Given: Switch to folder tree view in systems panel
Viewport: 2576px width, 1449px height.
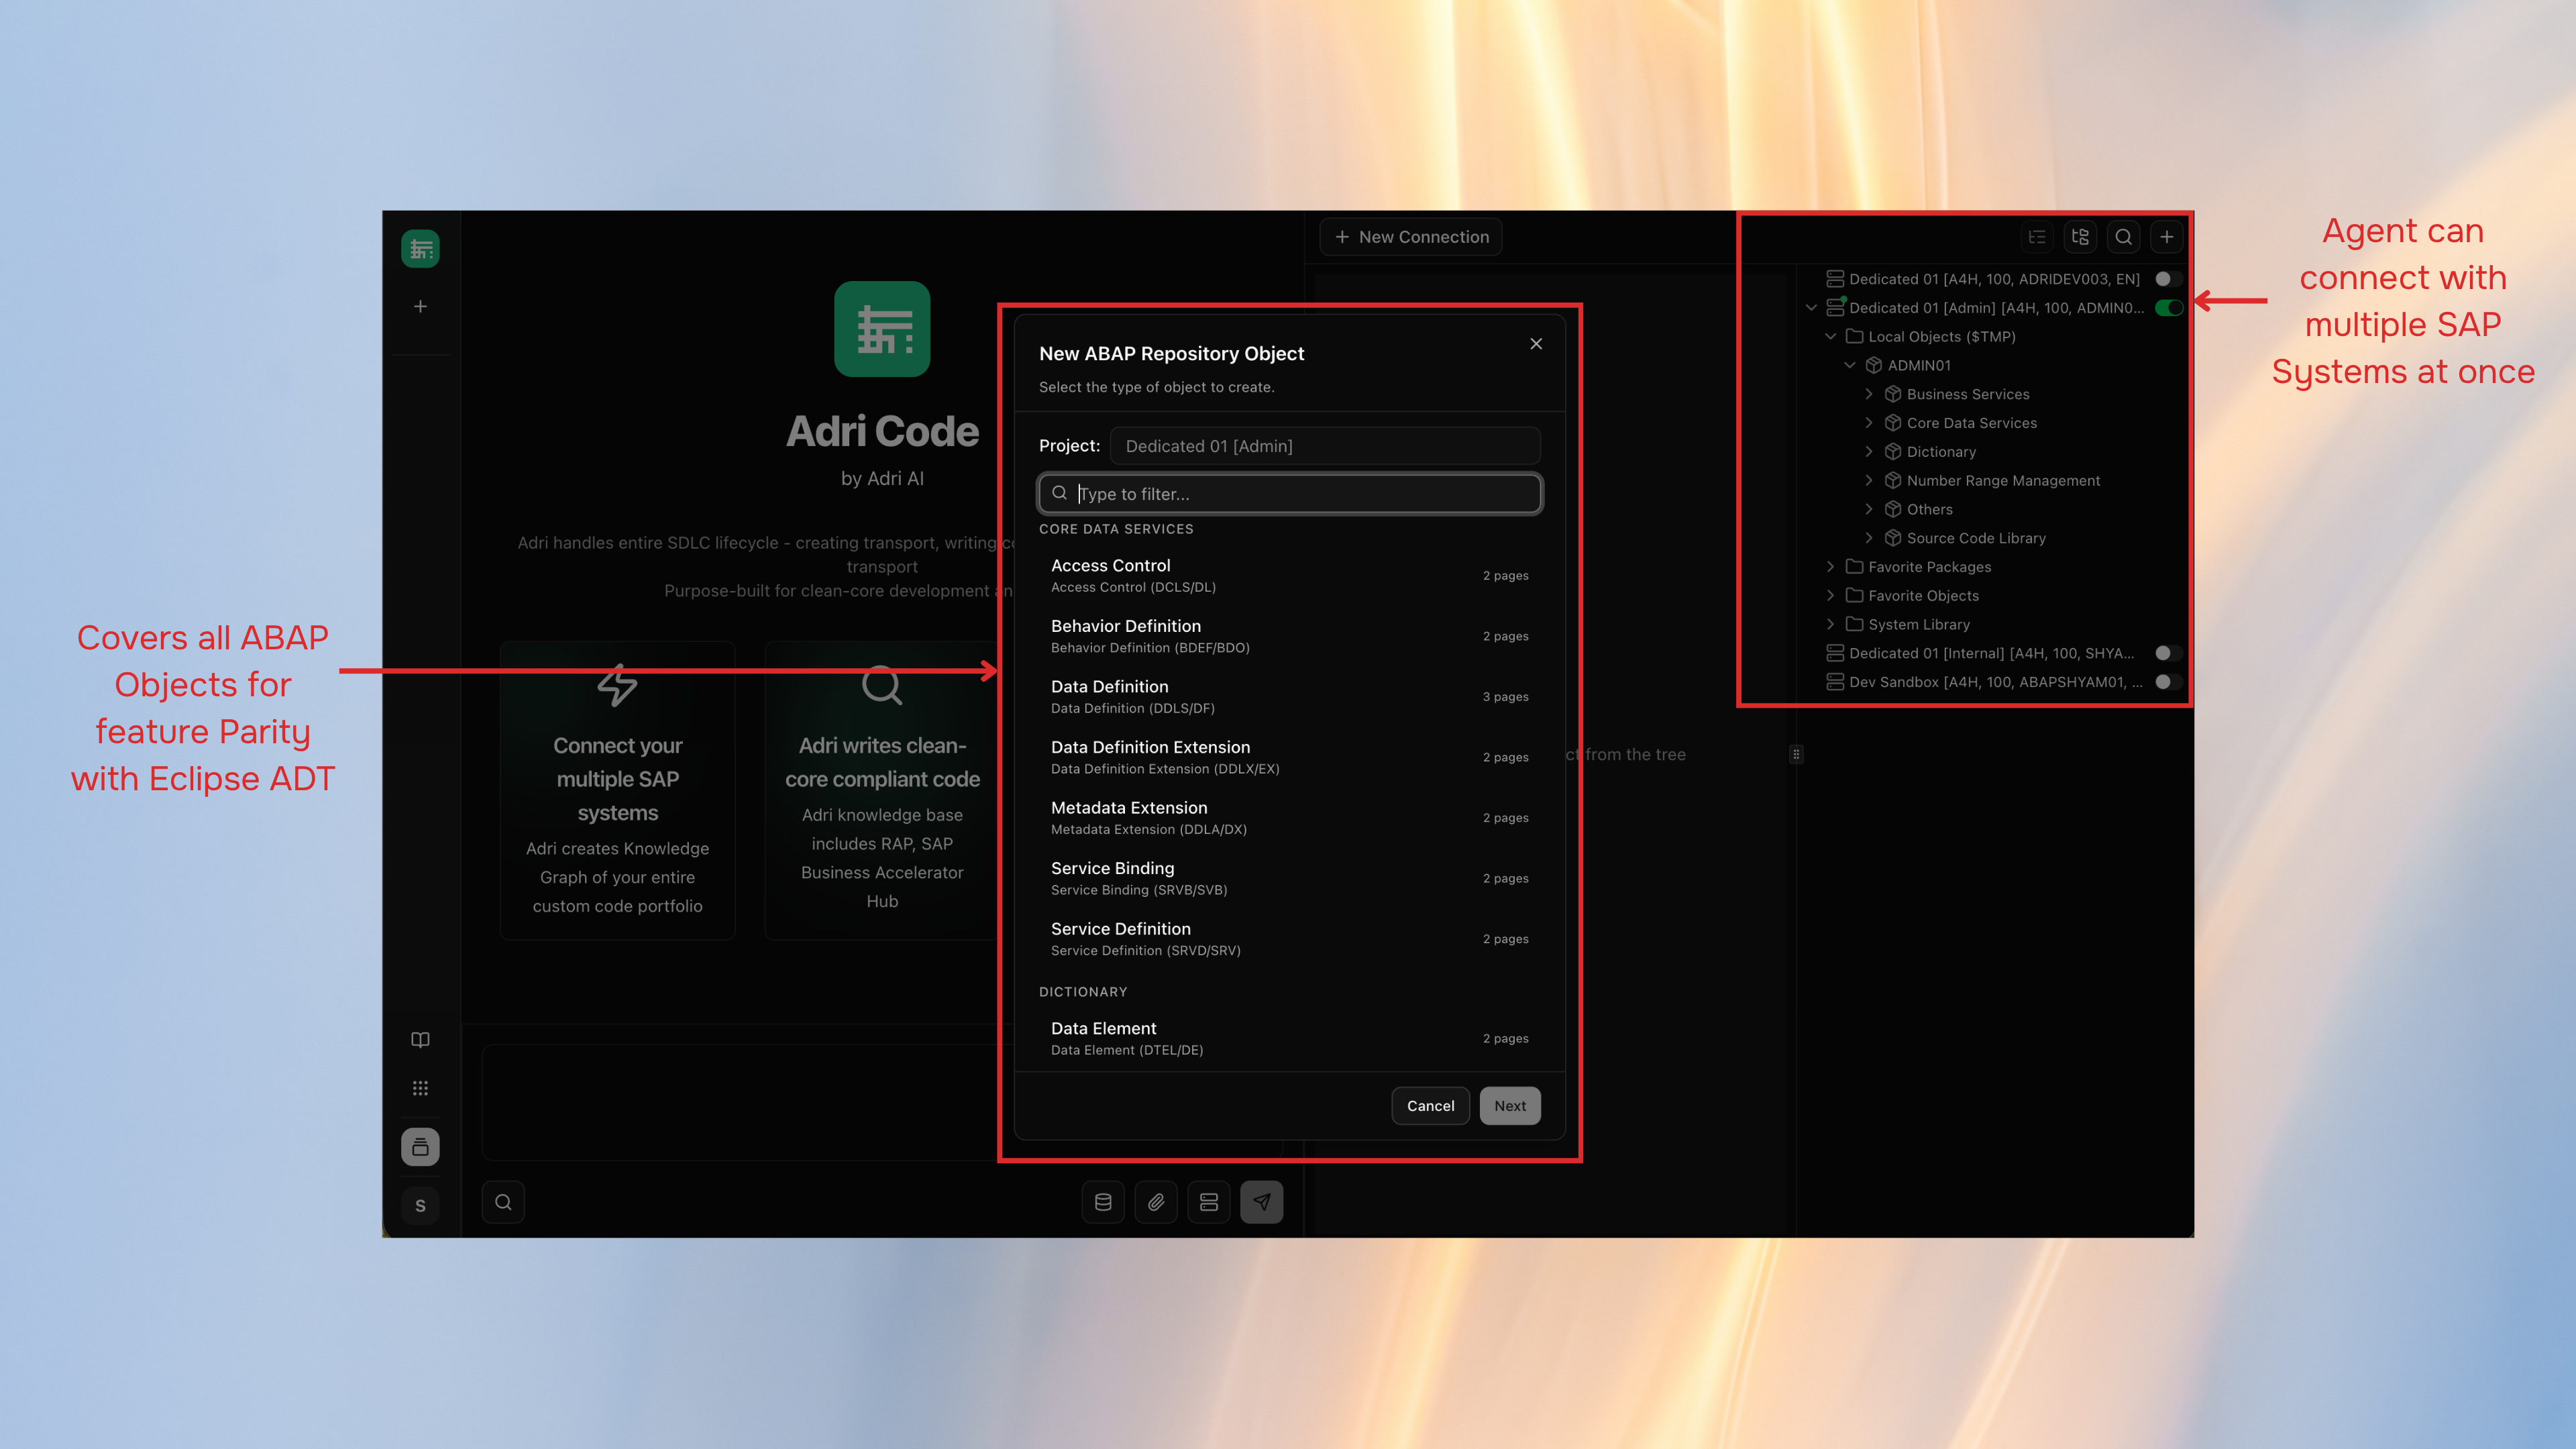Looking at the screenshot, I should (2081, 237).
